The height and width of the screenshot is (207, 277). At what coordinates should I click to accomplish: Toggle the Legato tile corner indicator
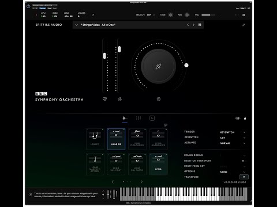click(103, 130)
